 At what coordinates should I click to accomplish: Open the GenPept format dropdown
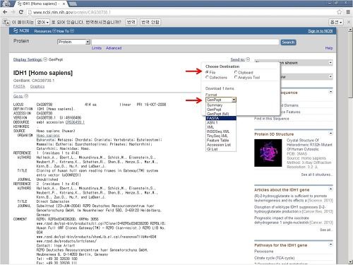click(x=221, y=100)
